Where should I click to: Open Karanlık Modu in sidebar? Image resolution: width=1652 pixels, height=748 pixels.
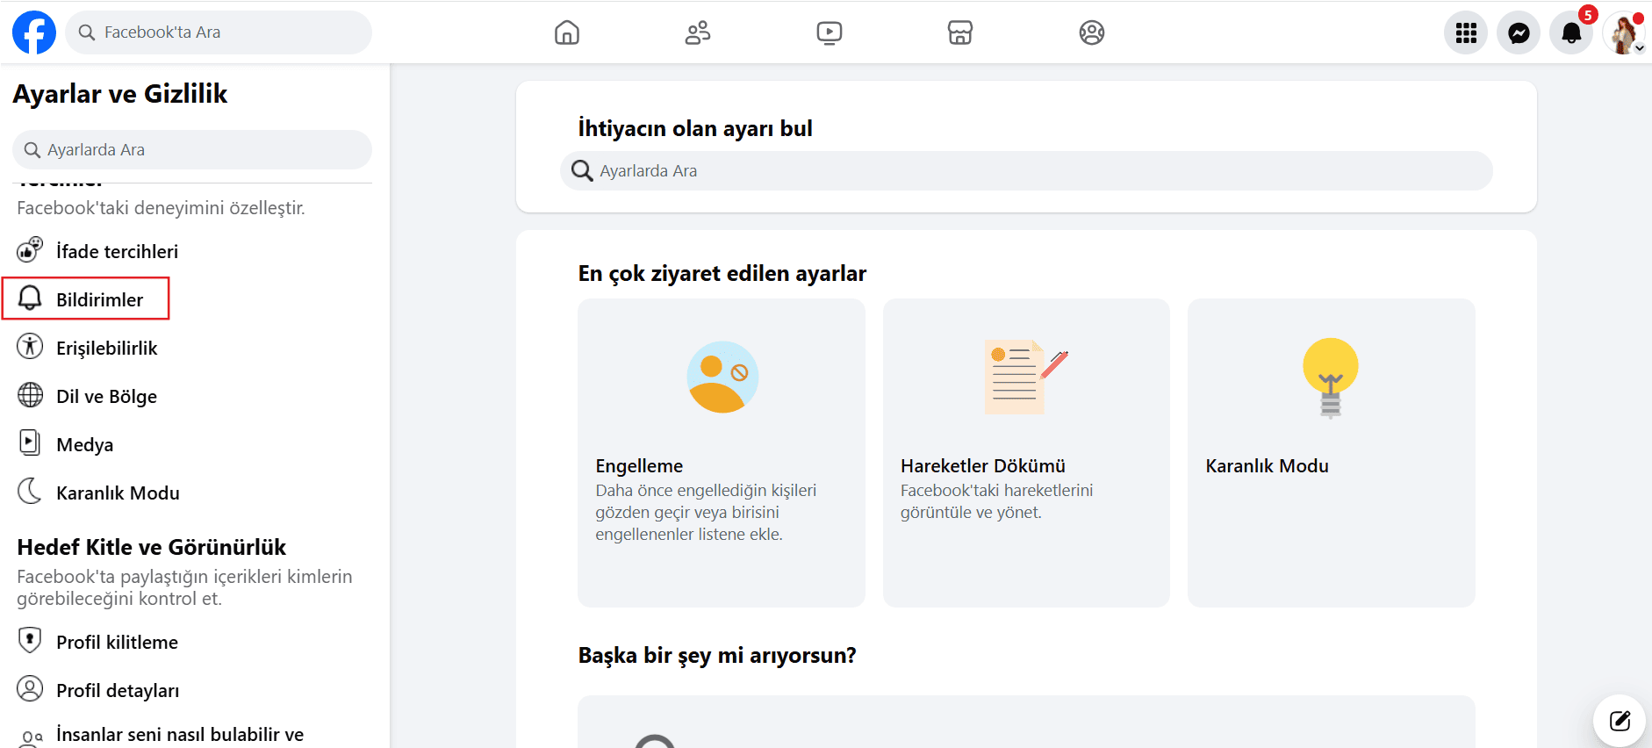coord(192,493)
